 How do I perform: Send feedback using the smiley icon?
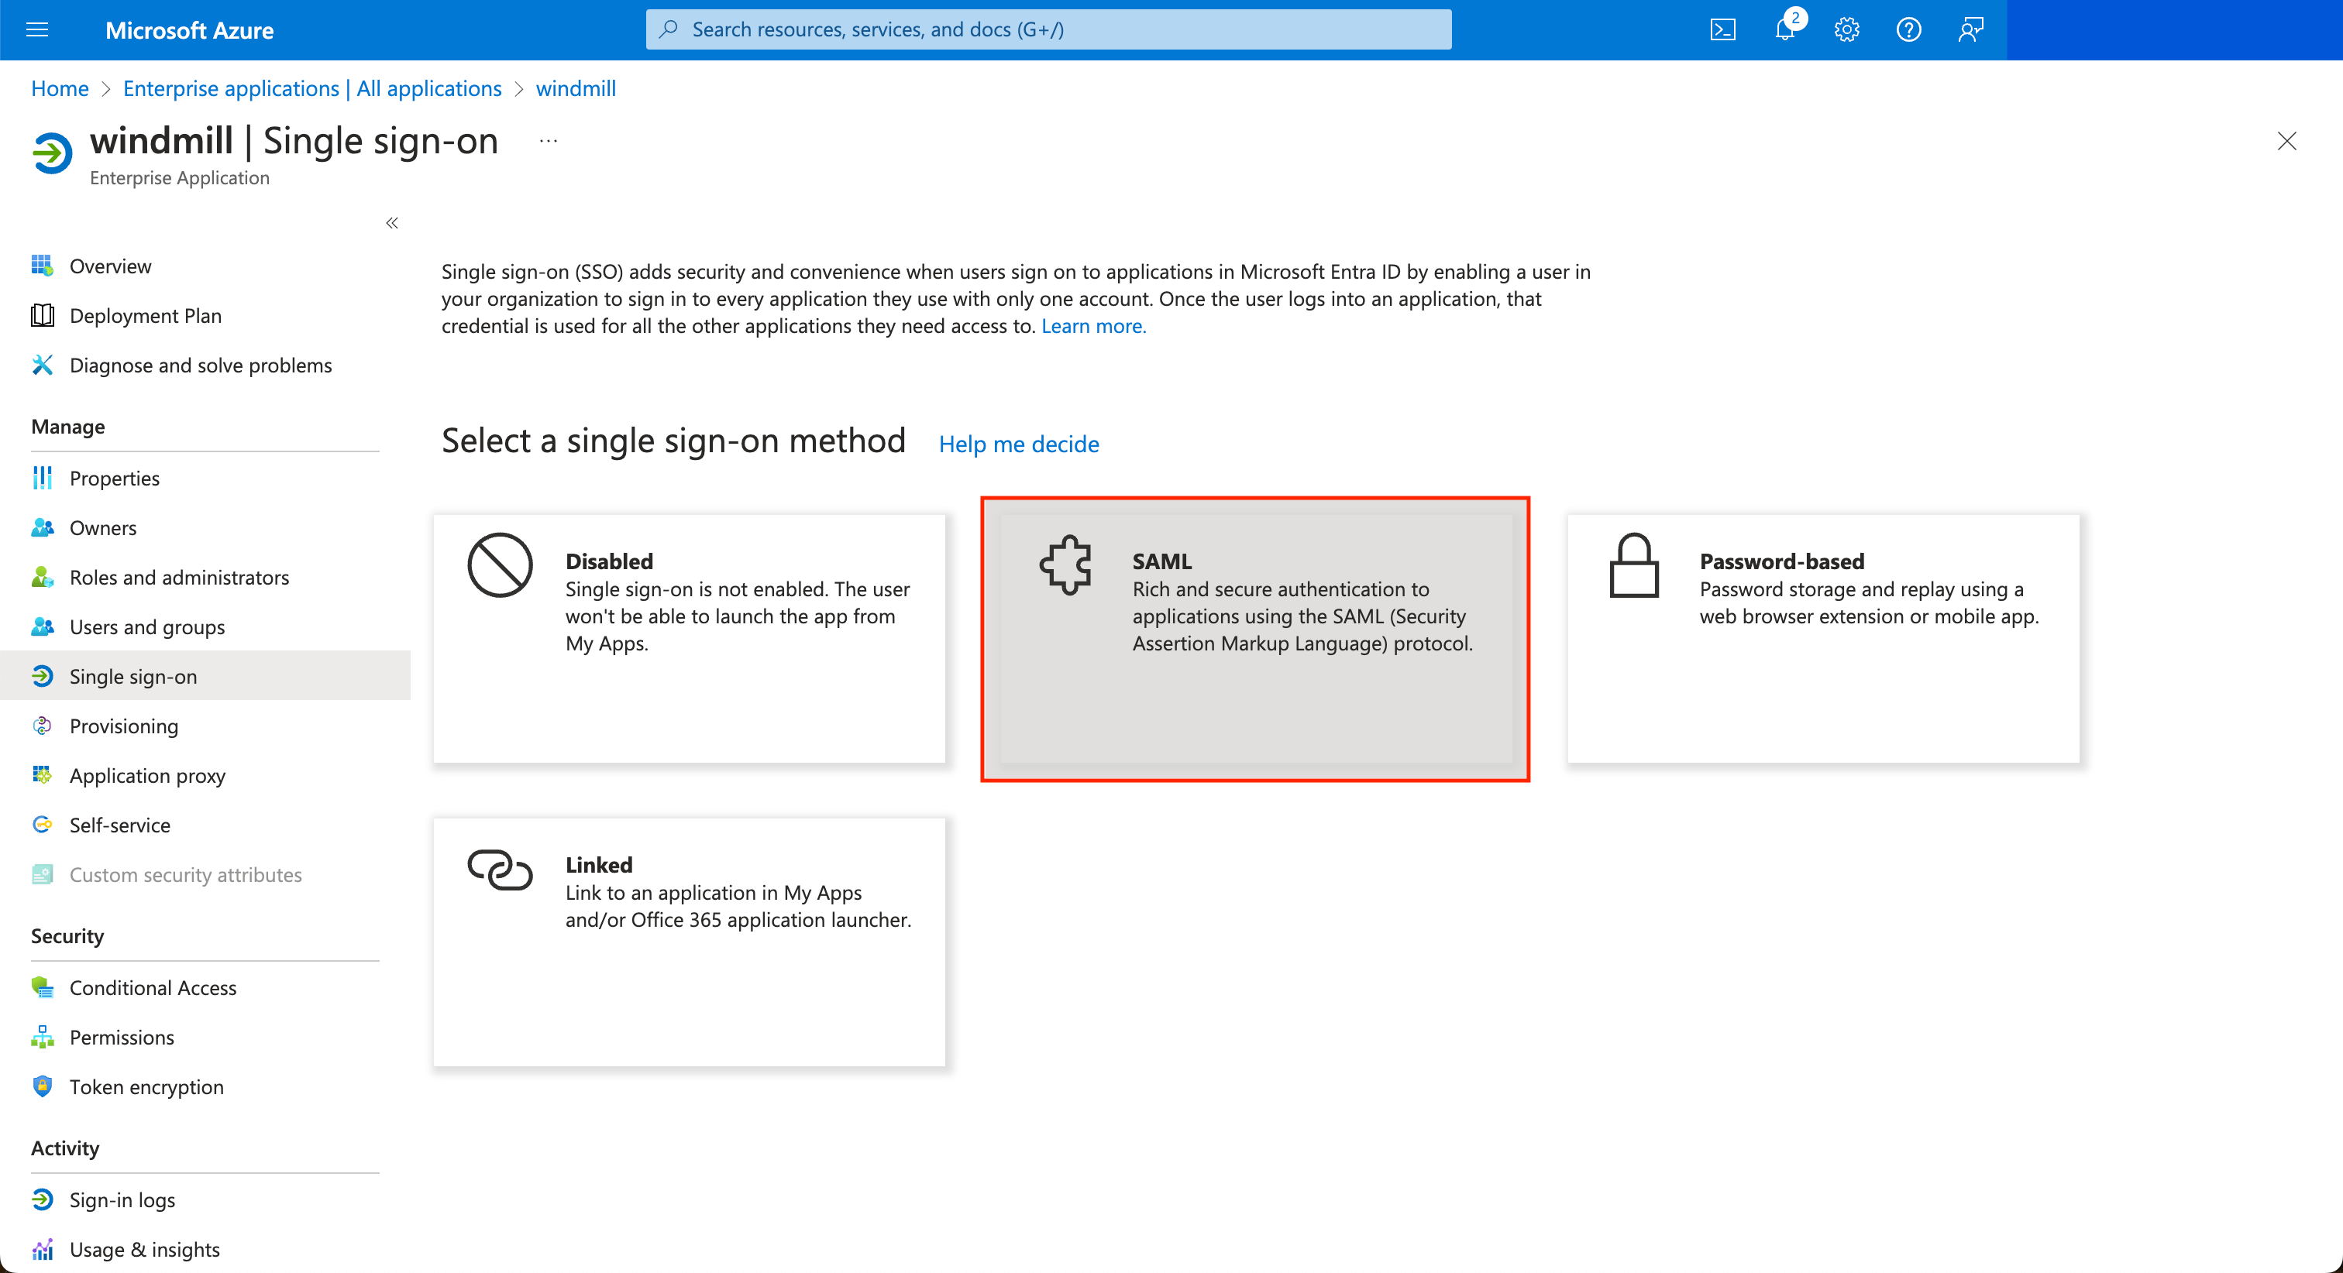click(1971, 29)
